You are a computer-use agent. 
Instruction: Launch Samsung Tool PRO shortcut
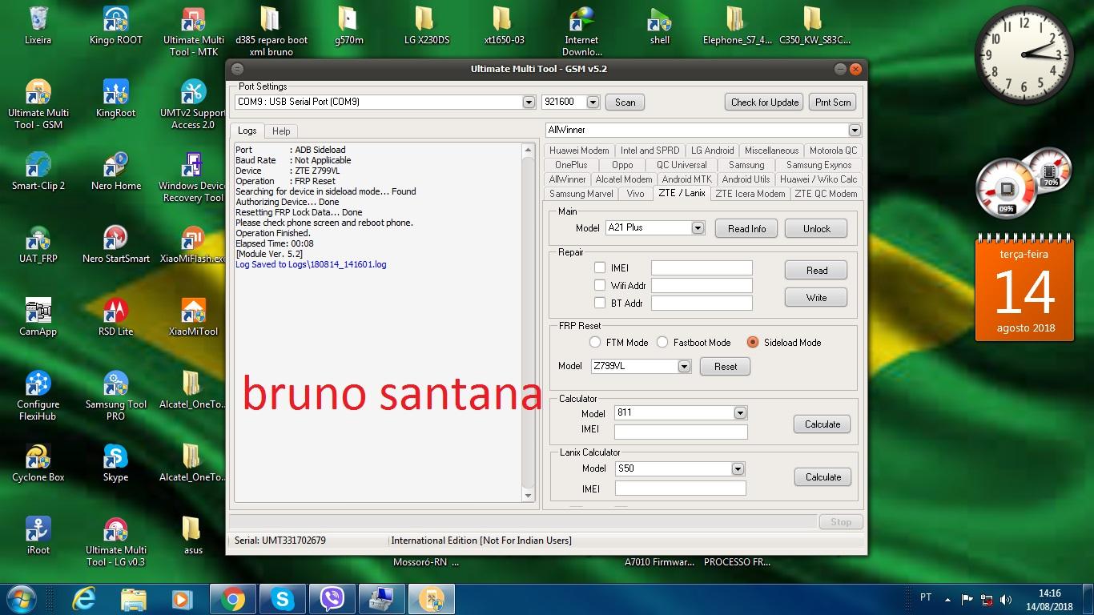pyautogui.click(x=116, y=396)
